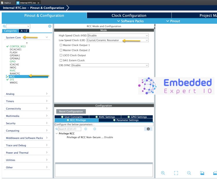The width and height of the screenshot is (217, 180).
Task: Switch to the A->Z sorting button
Action: pos(24,31)
